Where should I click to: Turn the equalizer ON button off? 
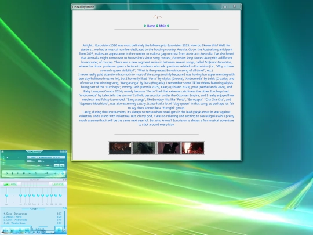(x=6, y=184)
